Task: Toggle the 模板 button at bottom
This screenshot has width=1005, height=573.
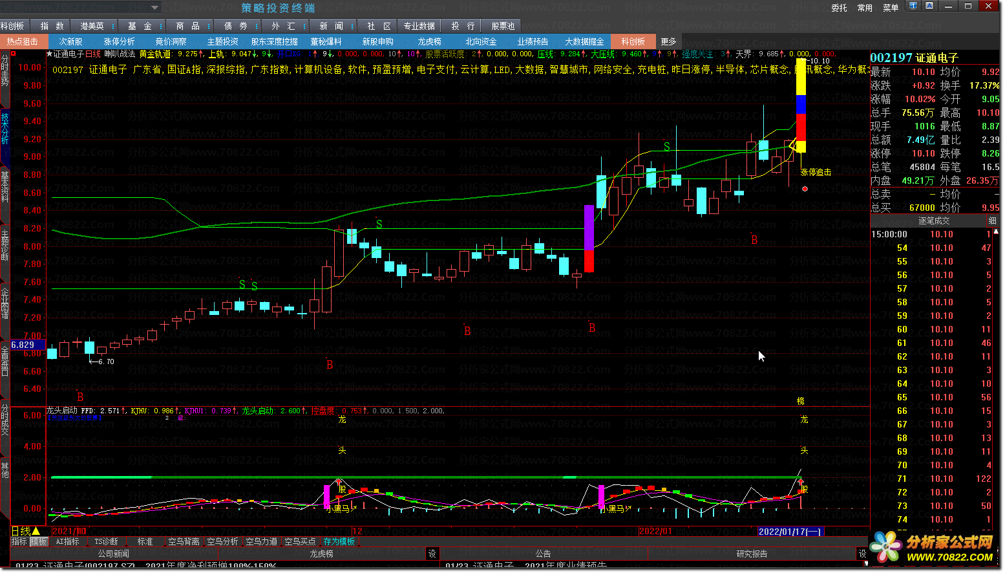Action: [x=39, y=541]
